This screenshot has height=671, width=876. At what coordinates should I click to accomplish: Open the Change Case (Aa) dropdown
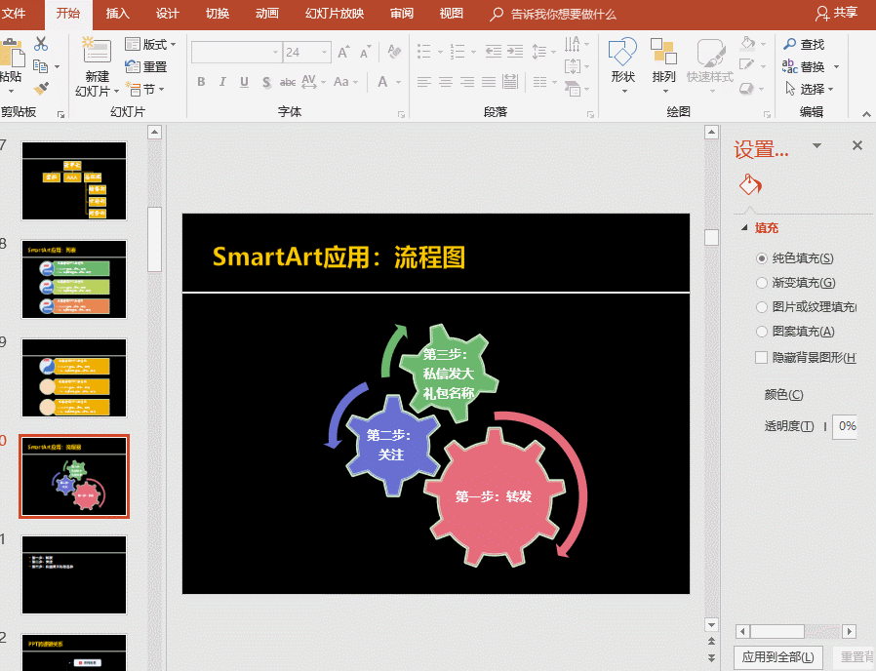click(345, 82)
